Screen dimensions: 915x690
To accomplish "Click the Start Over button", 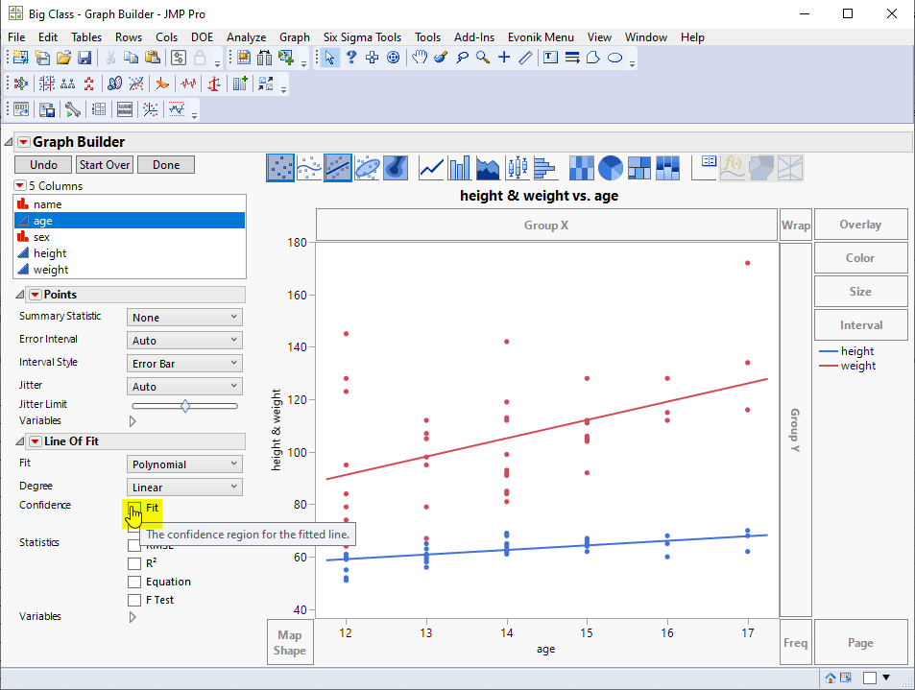I will point(105,164).
